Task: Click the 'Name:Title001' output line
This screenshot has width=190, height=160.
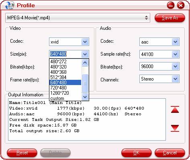Action: pos(45,103)
